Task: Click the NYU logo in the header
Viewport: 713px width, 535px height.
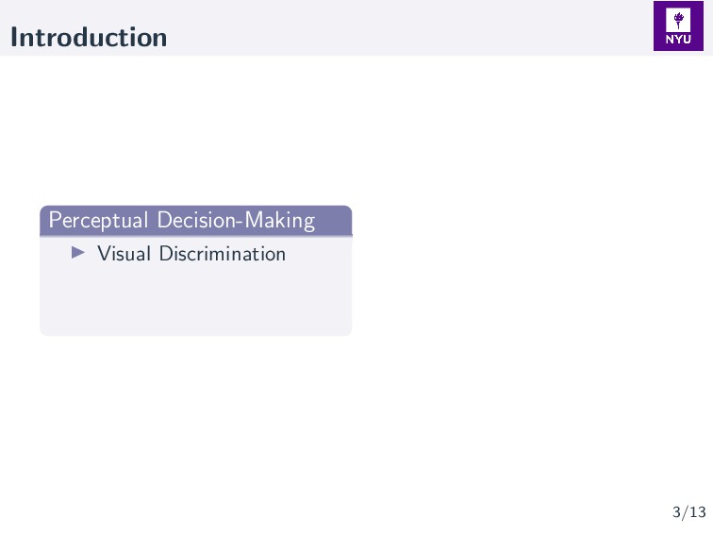Action: click(678, 27)
